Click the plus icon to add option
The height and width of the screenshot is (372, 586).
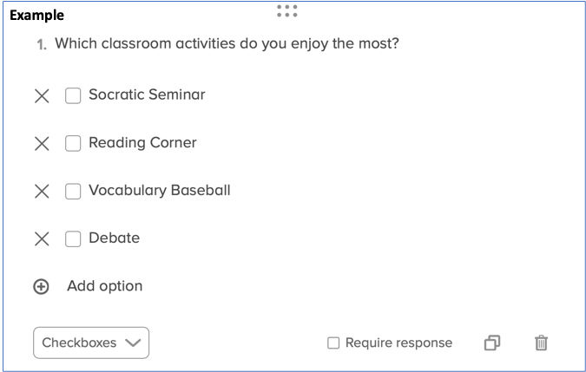[41, 287]
